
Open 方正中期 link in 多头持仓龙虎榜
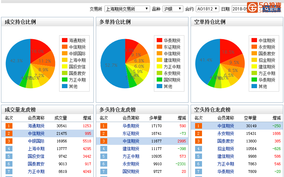click(x=131, y=156)
